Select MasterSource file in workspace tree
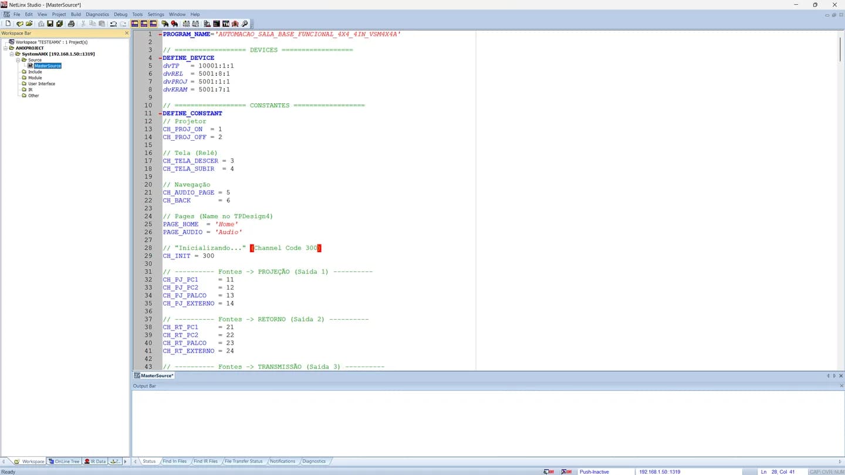845x475 pixels. pos(48,66)
